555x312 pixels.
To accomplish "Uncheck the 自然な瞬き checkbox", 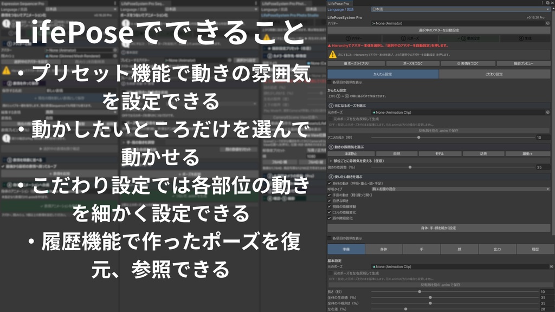I will (330, 201).
